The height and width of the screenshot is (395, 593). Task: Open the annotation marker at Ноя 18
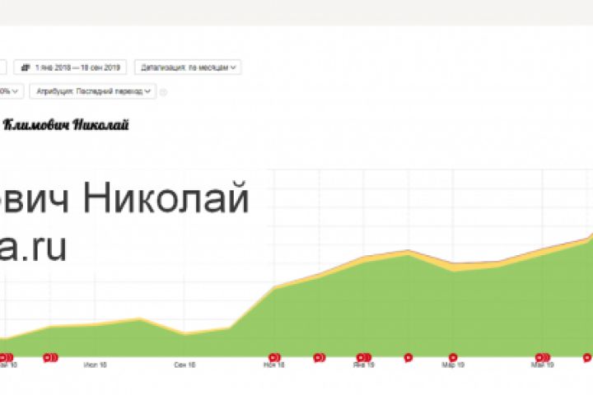[x=274, y=358]
